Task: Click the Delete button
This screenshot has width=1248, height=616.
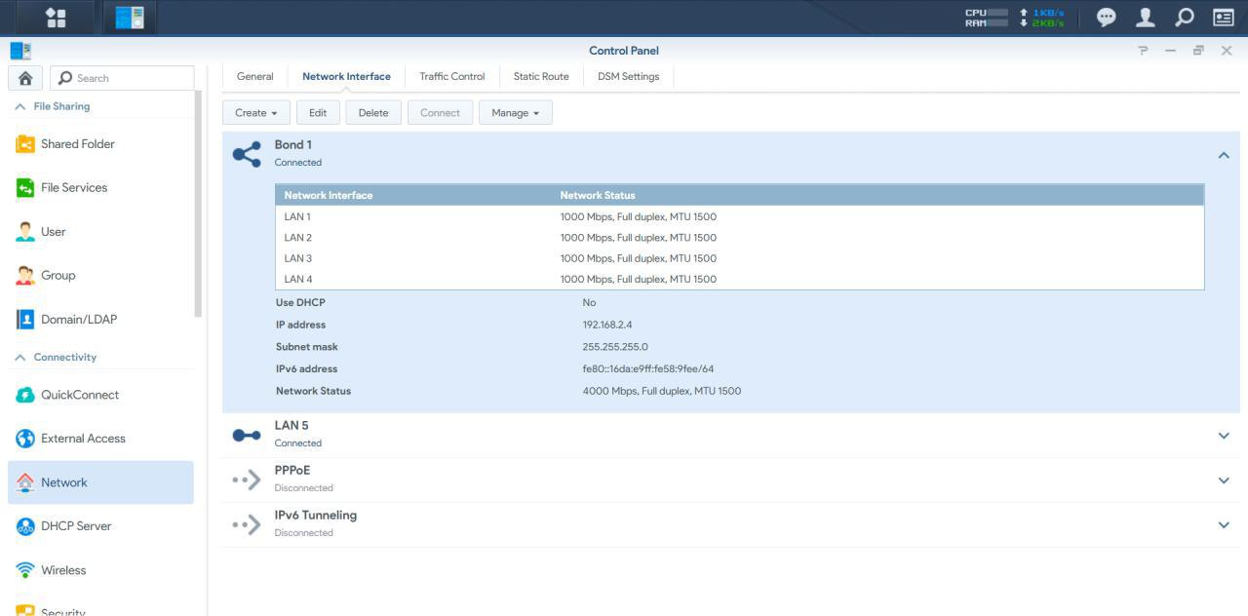Action: pyautogui.click(x=373, y=113)
